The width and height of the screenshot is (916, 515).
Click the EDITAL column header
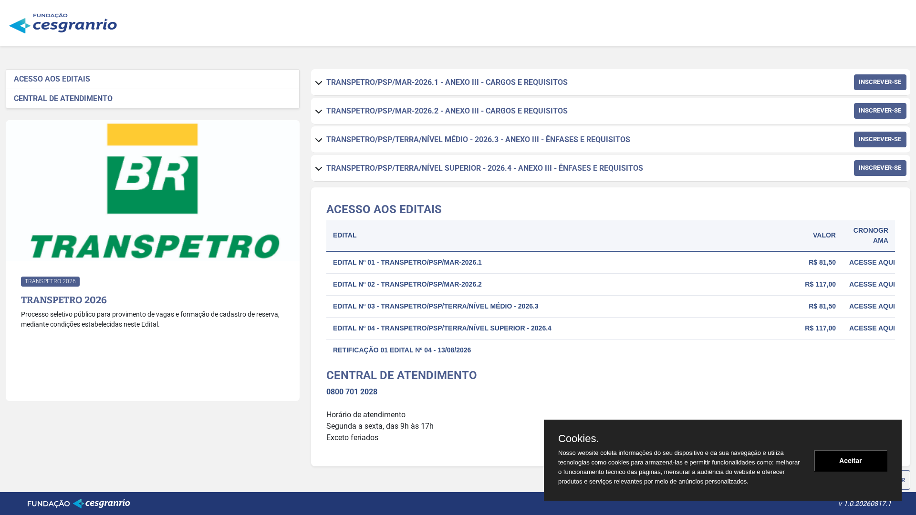(344, 236)
